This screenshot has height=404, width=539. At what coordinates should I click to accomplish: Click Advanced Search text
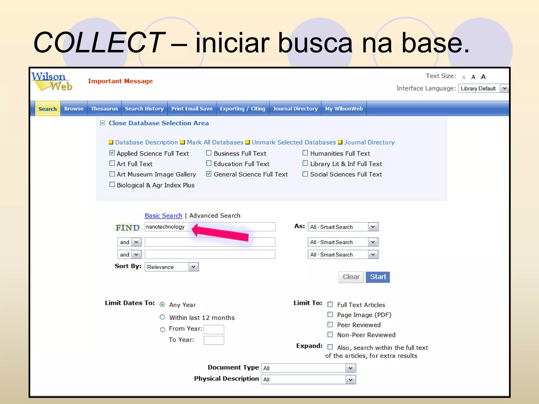pyautogui.click(x=215, y=216)
